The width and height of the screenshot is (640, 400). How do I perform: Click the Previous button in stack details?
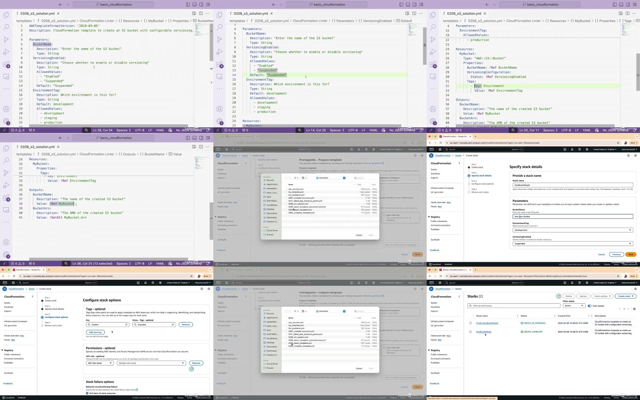(x=617, y=255)
